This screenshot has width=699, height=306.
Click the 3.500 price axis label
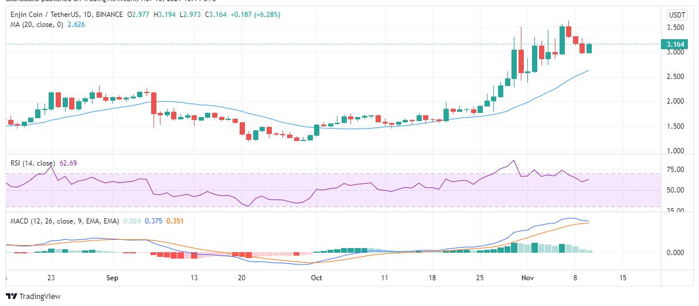tap(675, 27)
